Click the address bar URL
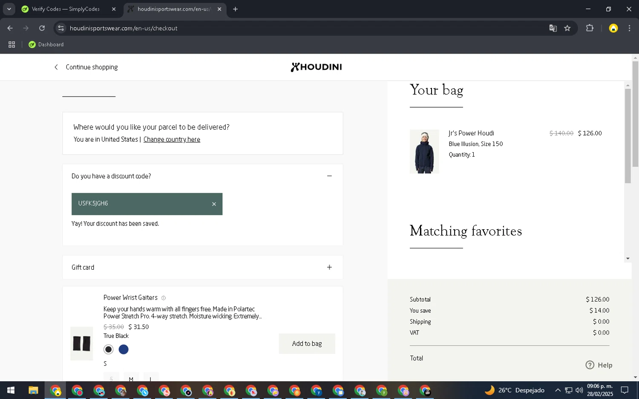This screenshot has width=639, height=399. tap(124, 28)
